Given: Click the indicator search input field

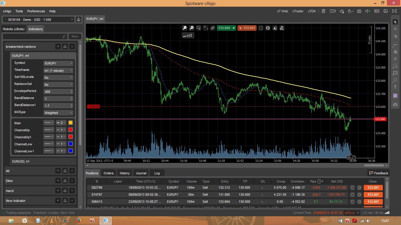Looking at the screenshot, I should 35,36.
